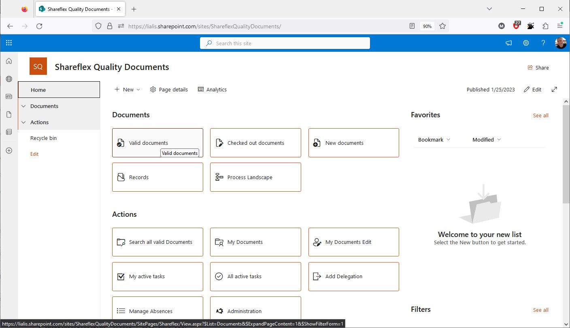
Task: Reload the page in Firefox
Action: pos(39,26)
